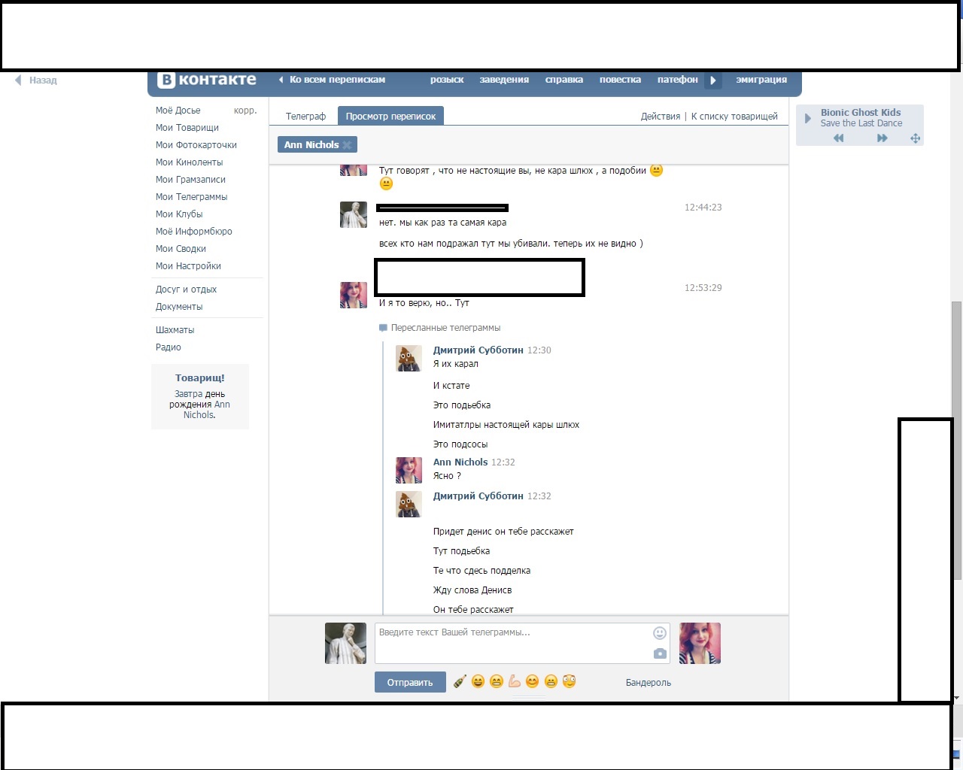Skip to next track in mini player
Screen dimensions: 963x770
click(x=882, y=138)
